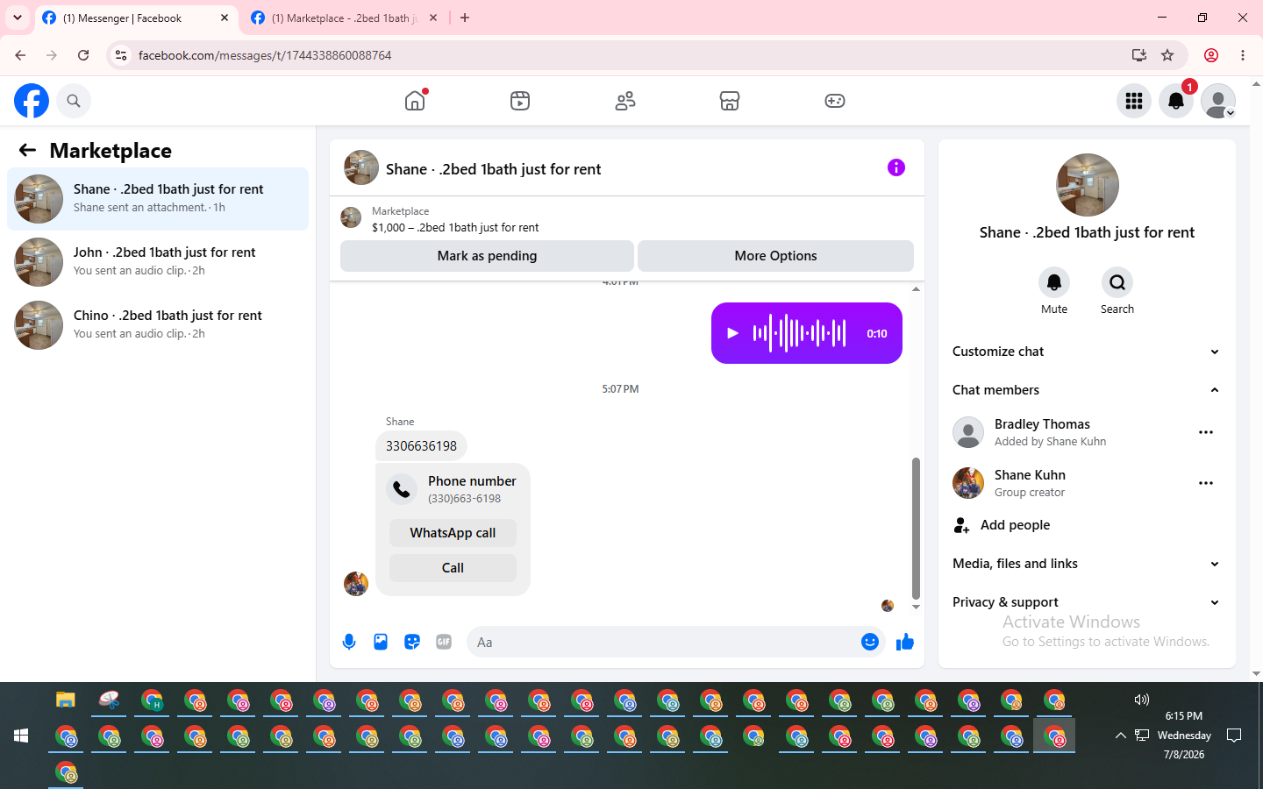
Task: Go to the Home feed icon
Action: coord(415,101)
